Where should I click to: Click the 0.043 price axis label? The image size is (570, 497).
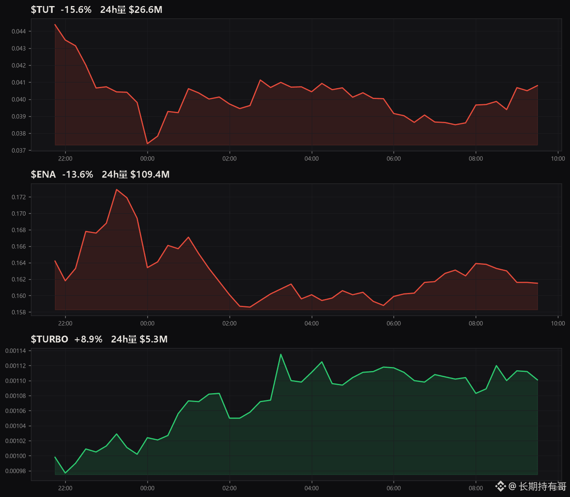19,48
